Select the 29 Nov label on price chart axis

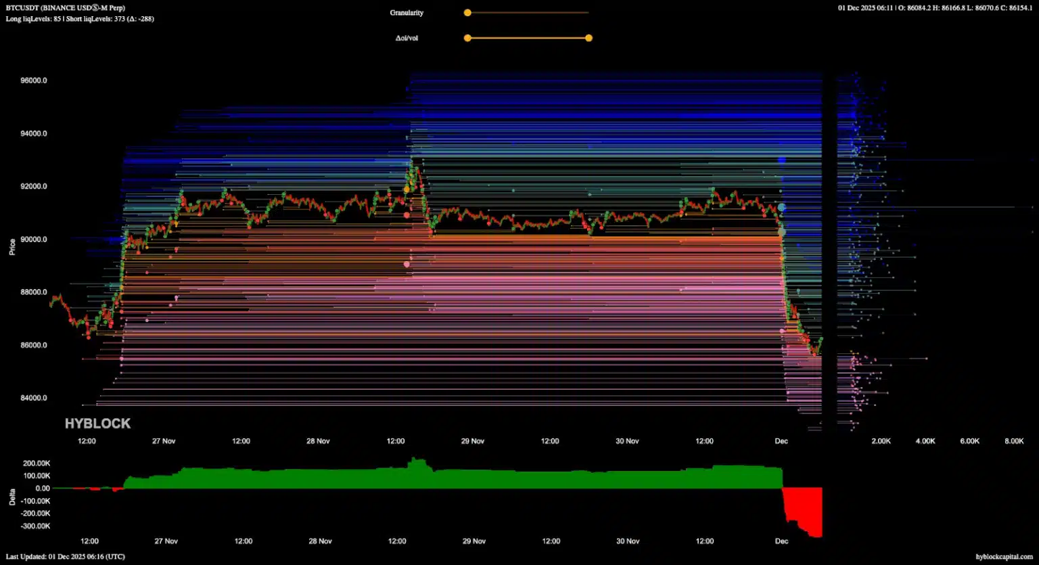[473, 441]
